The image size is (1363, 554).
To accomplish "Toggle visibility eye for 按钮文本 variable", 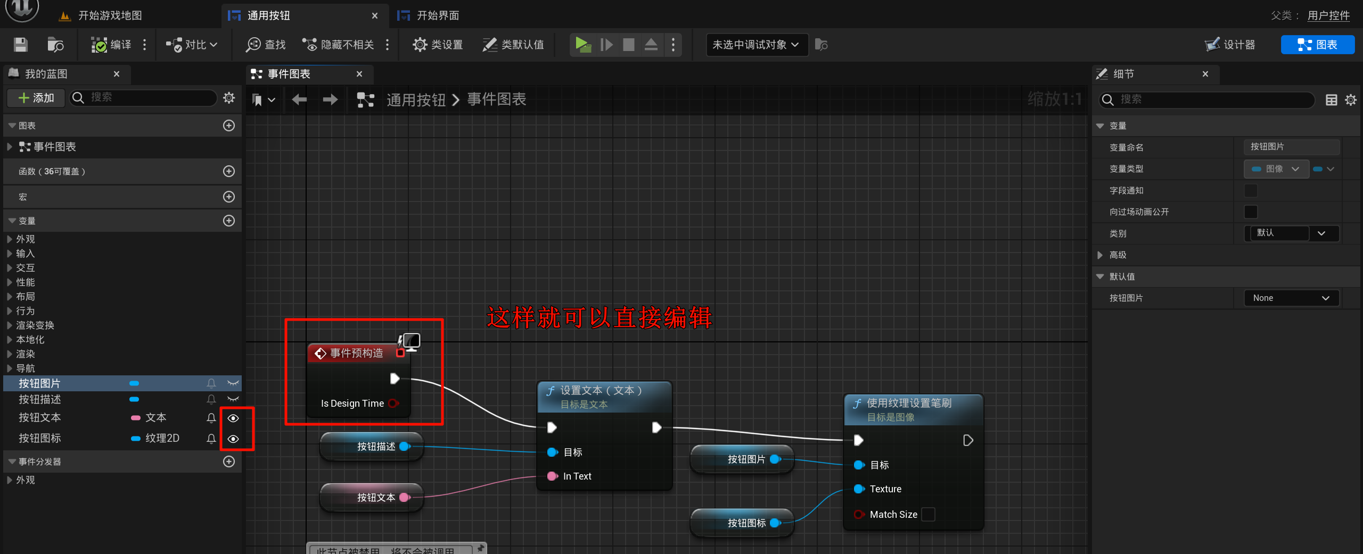I will tap(233, 418).
